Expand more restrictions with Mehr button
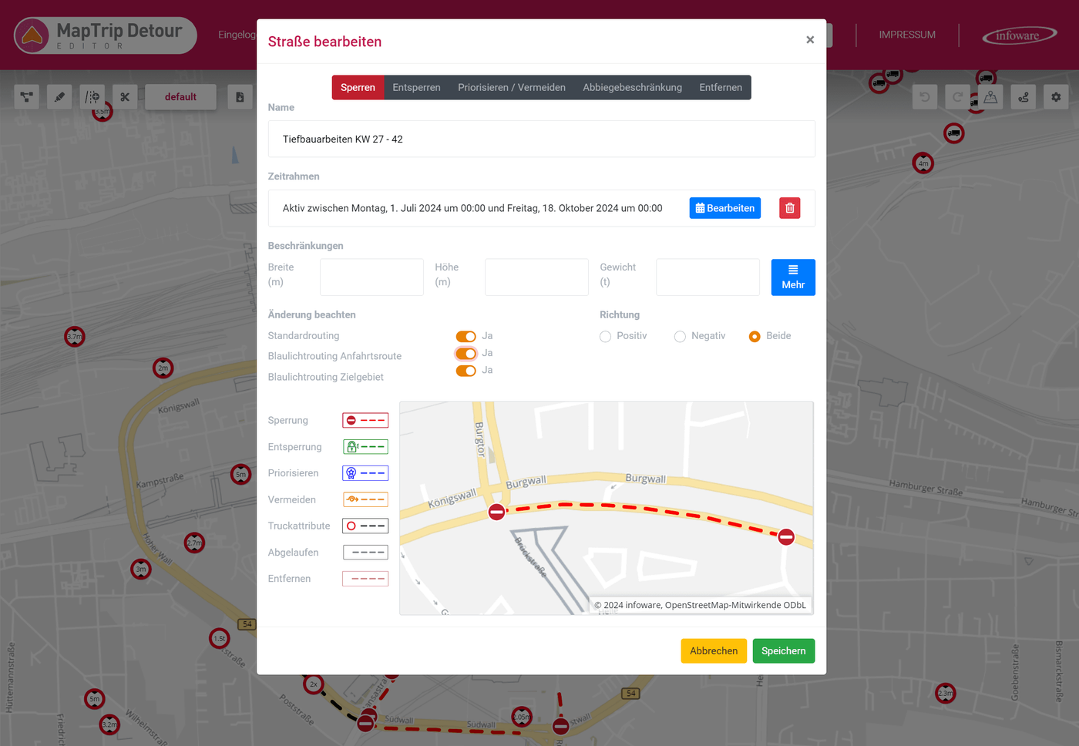The width and height of the screenshot is (1079, 746). 793,277
